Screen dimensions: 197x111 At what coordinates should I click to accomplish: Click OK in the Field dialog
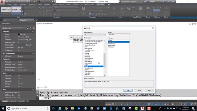coord(128,90)
